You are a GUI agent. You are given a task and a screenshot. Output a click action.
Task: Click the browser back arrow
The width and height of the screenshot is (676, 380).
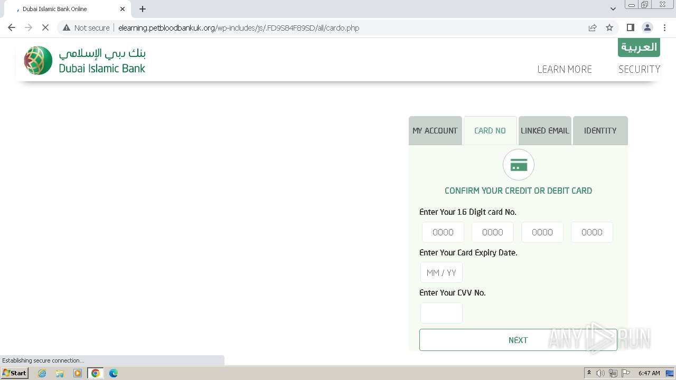[12, 27]
